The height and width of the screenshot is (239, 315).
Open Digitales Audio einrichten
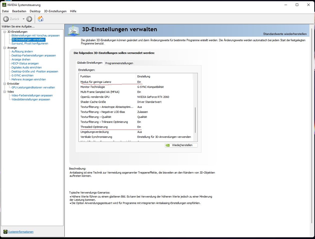pos(26,67)
